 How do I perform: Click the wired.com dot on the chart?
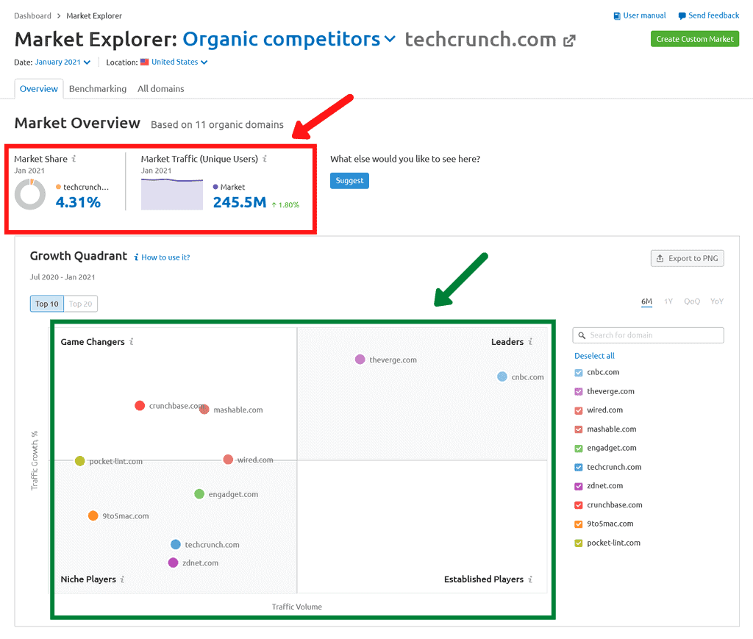[x=228, y=460]
